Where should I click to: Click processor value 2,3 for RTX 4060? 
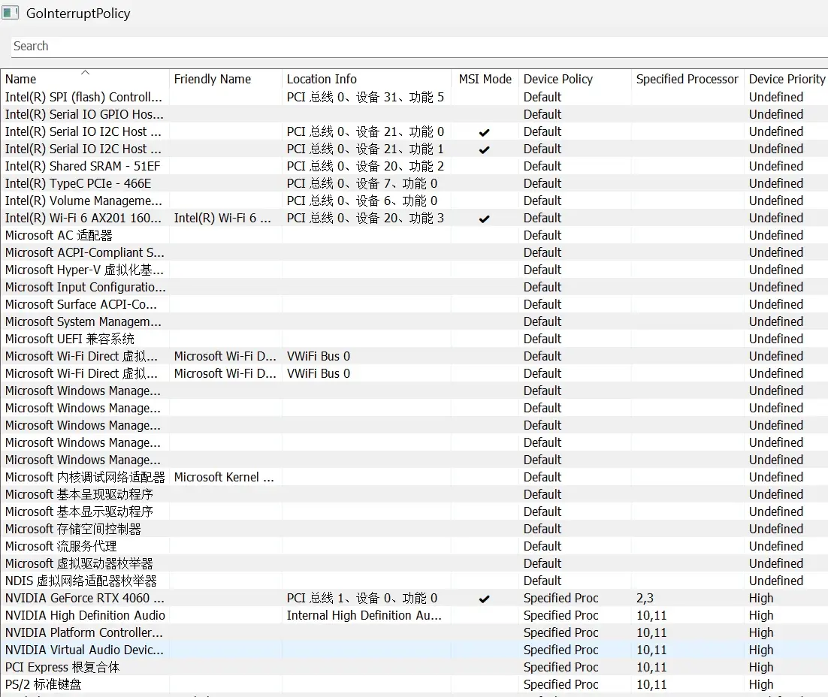pos(645,599)
